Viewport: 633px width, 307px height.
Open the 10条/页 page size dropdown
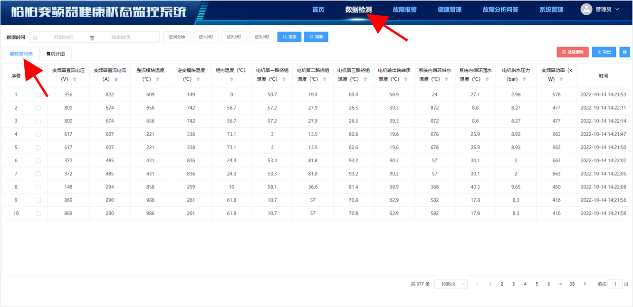point(451,284)
